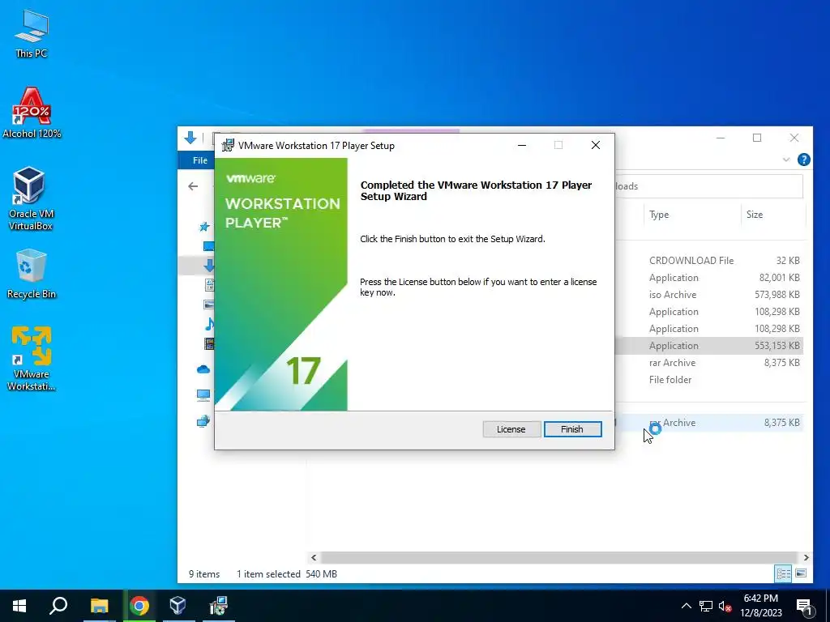
Task: Open the Windows Start menu
Action: pos(19,606)
